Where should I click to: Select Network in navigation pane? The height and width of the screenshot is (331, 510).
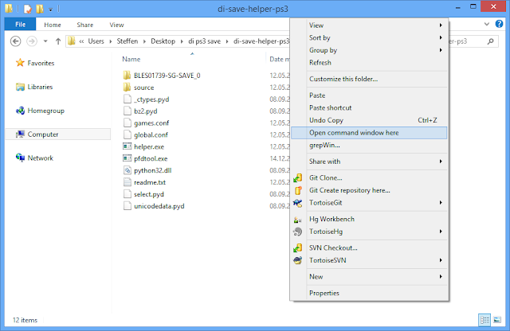click(41, 158)
